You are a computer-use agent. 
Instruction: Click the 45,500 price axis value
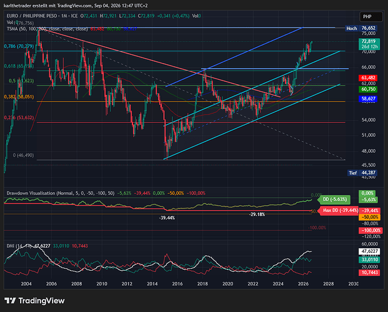coord(368,165)
